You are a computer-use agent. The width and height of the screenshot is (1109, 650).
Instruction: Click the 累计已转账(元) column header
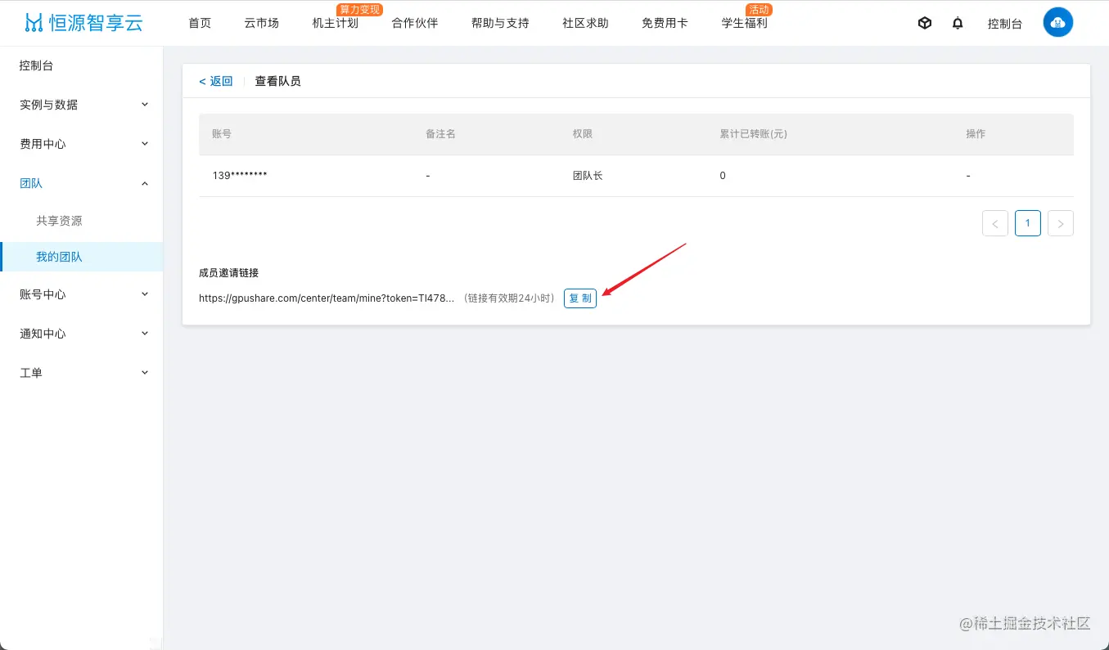pos(753,134)
